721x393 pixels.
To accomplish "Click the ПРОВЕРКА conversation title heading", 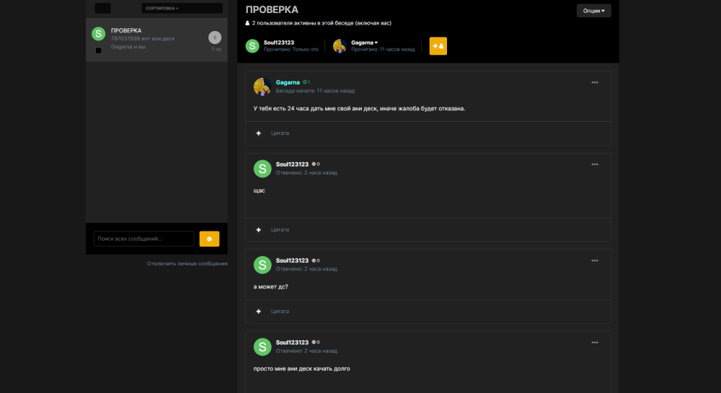I will 272,9.
